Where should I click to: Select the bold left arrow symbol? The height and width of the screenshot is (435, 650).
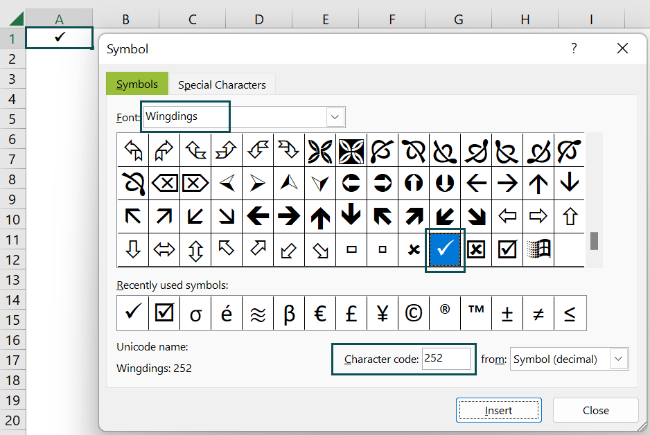tap(258, 216)
